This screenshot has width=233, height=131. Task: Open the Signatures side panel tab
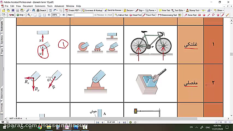tap(2, 40)
